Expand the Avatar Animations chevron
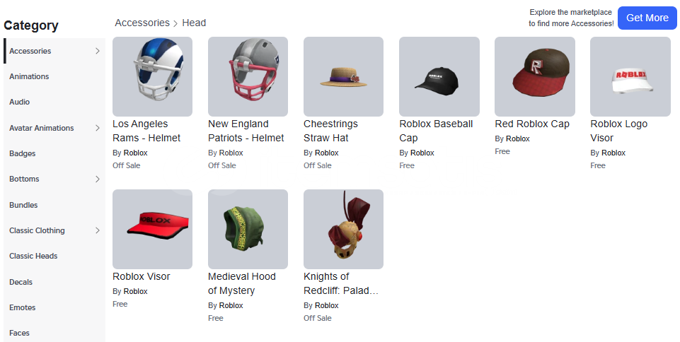 pos(97,128)
